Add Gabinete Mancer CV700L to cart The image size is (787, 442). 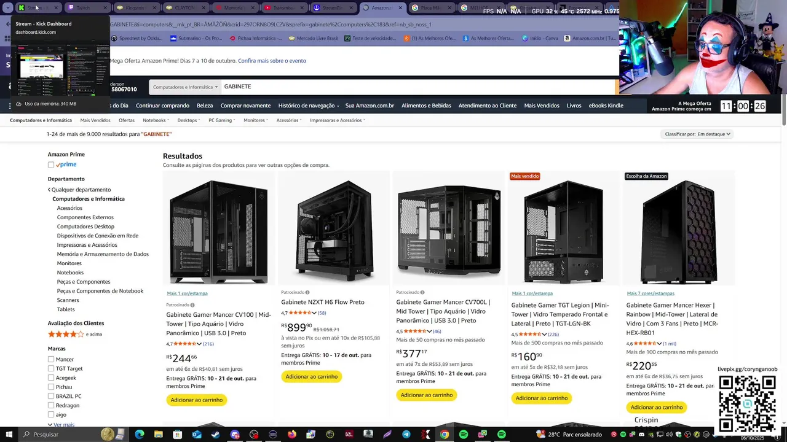point(427,395)
